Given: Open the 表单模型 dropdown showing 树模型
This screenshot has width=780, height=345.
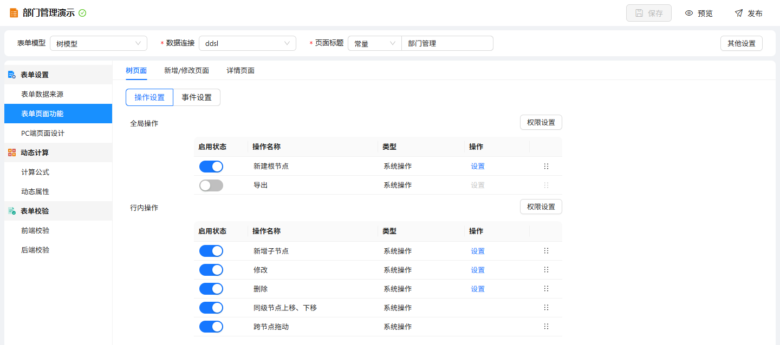Looking at the screenshot, I should click(x=99, y=43).
